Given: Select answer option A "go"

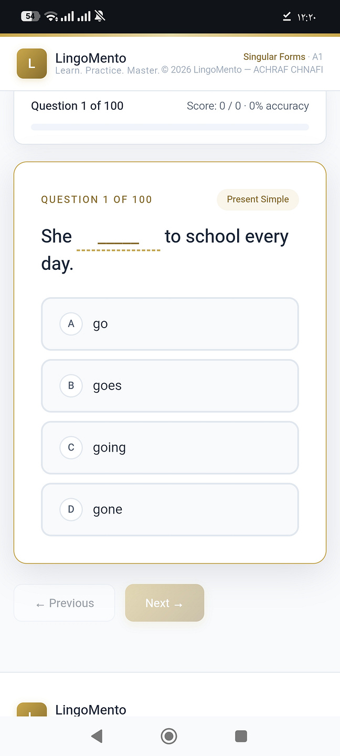Looking at the screenshot, I should point(170,324).
